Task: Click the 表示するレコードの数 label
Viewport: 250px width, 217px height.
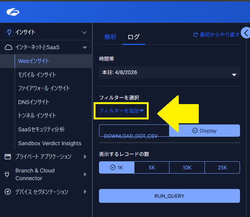Action: (124, 154)
